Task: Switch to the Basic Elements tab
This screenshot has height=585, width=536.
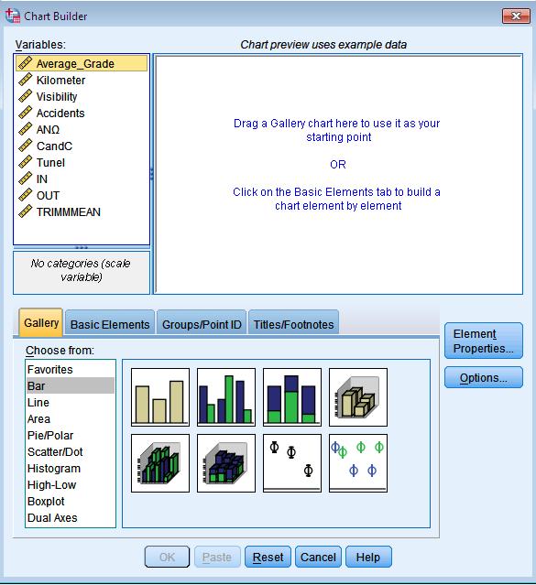Action: tap(110, 324)
